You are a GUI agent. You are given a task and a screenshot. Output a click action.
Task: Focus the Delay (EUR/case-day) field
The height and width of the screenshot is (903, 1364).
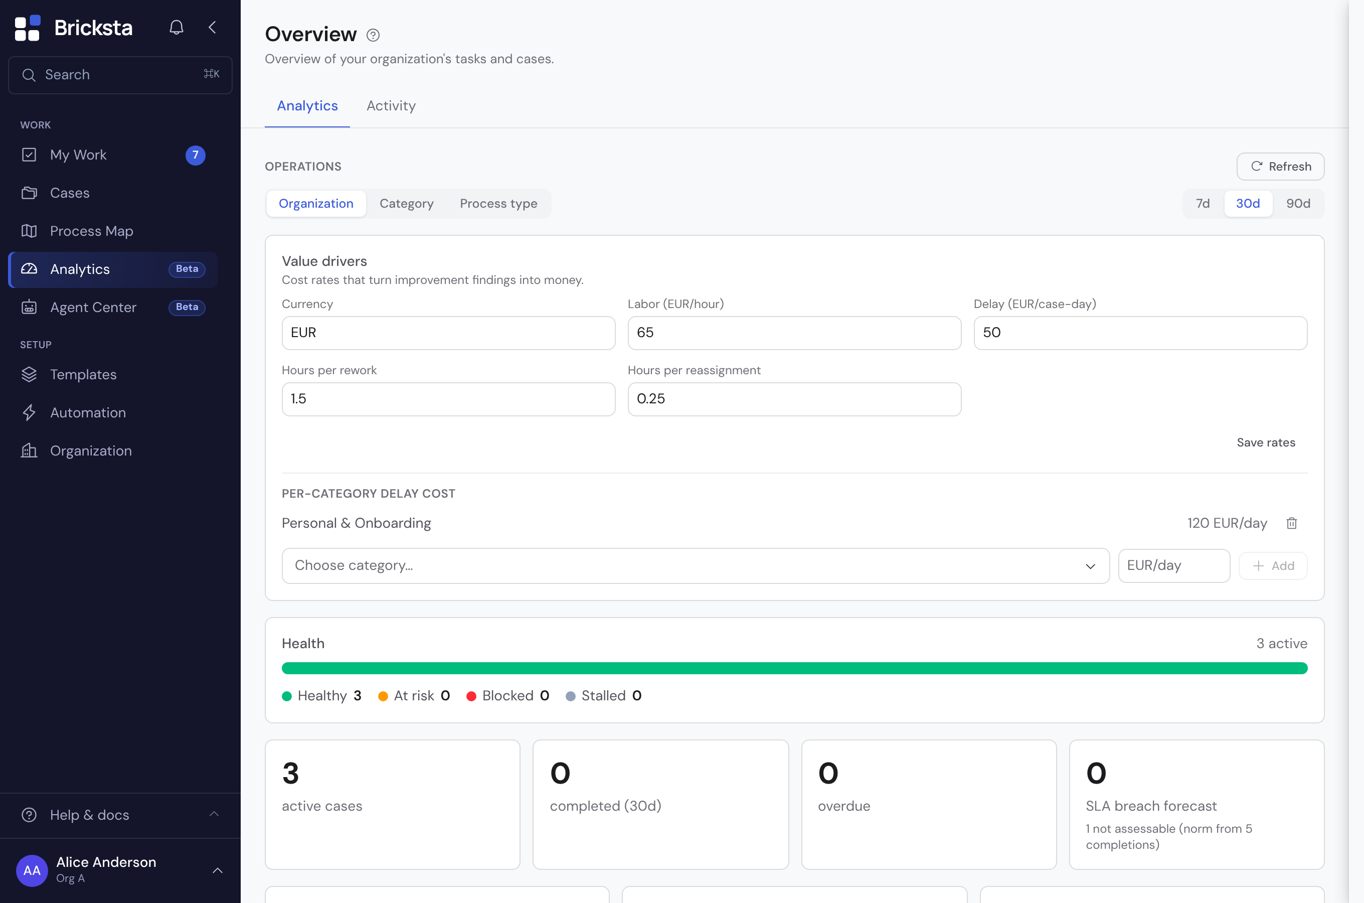coord(1140,333)
